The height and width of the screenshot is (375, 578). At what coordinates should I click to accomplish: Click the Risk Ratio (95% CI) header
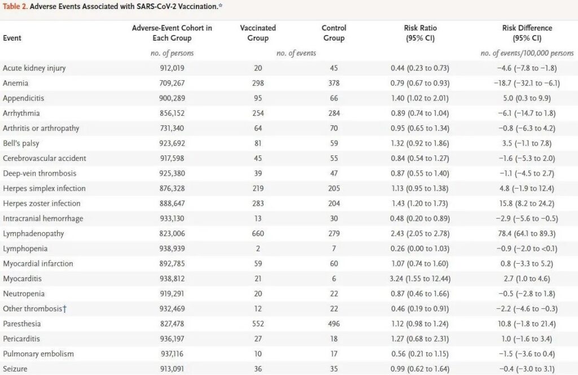(420, 33)
